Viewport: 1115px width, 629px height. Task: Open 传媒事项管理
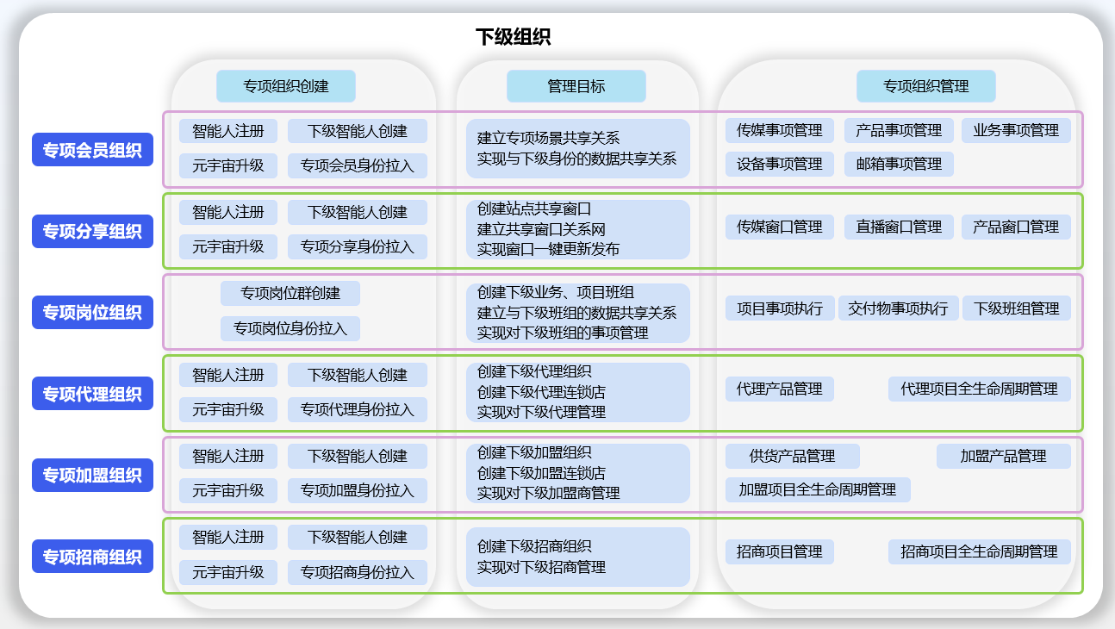click(x=780, y=130)
